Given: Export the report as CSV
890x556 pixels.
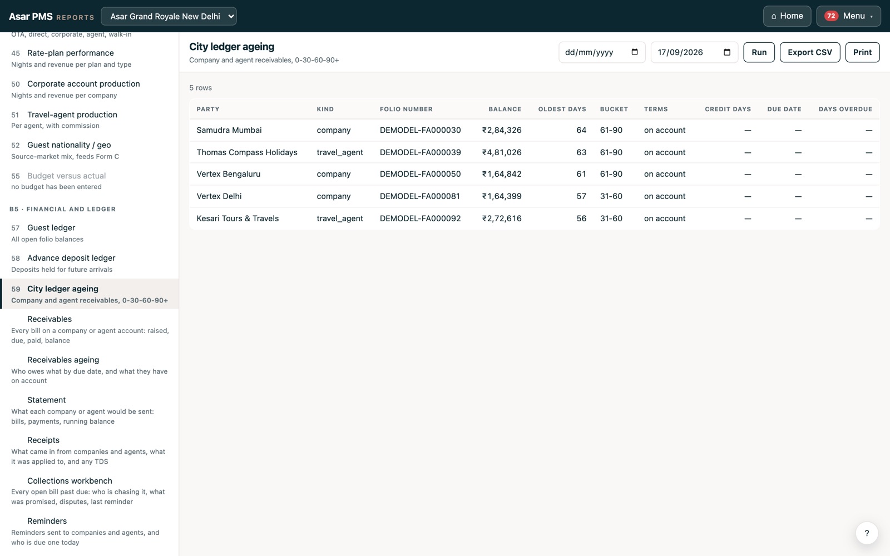Looking at the screenshot, I should click(x=810, y=52).
